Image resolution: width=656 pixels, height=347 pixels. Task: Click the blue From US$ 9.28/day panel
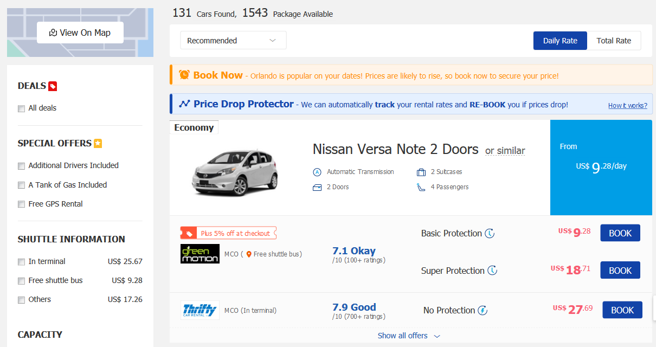click(601, 168)
